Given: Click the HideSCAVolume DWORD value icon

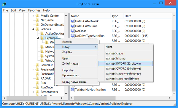Looking at the screenshot, I should [x=73, y=26].
